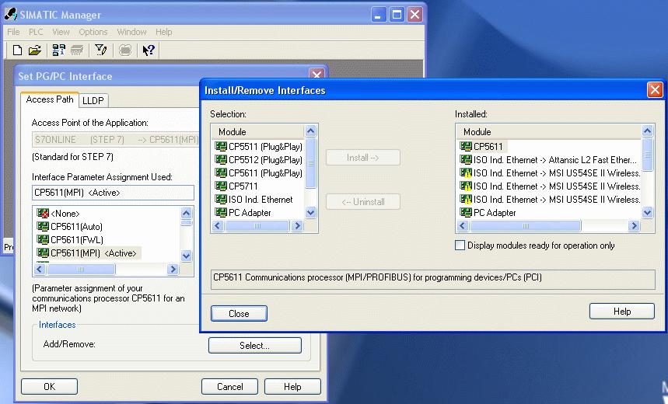Open the Help menu in menu bar
Image resolution: width=668 pixels, height=404 pixels.
[163, 32]
